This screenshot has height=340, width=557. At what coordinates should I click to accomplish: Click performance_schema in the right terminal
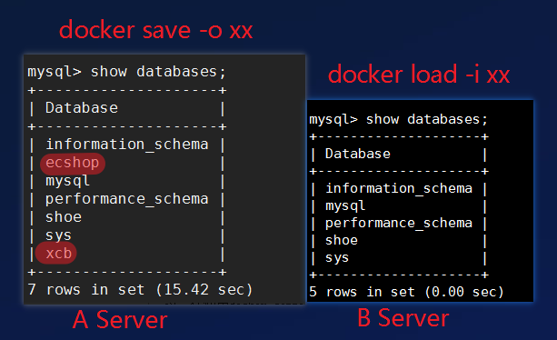[x=399, y=223]
